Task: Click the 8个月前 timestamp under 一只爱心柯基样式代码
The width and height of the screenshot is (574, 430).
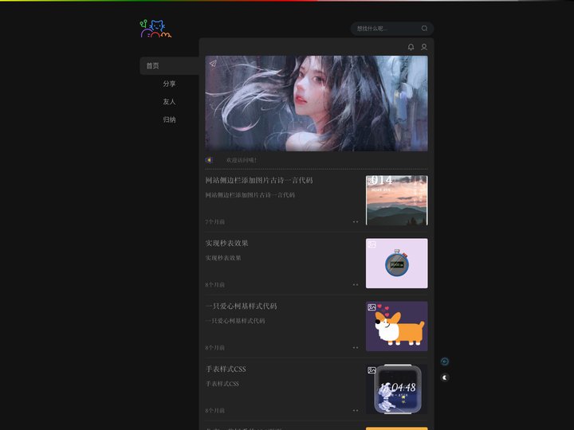Action: (x=215, y=347)
